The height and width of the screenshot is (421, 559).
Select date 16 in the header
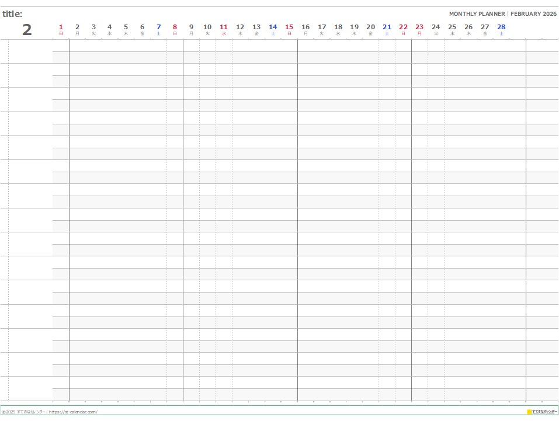pos(305,27)
